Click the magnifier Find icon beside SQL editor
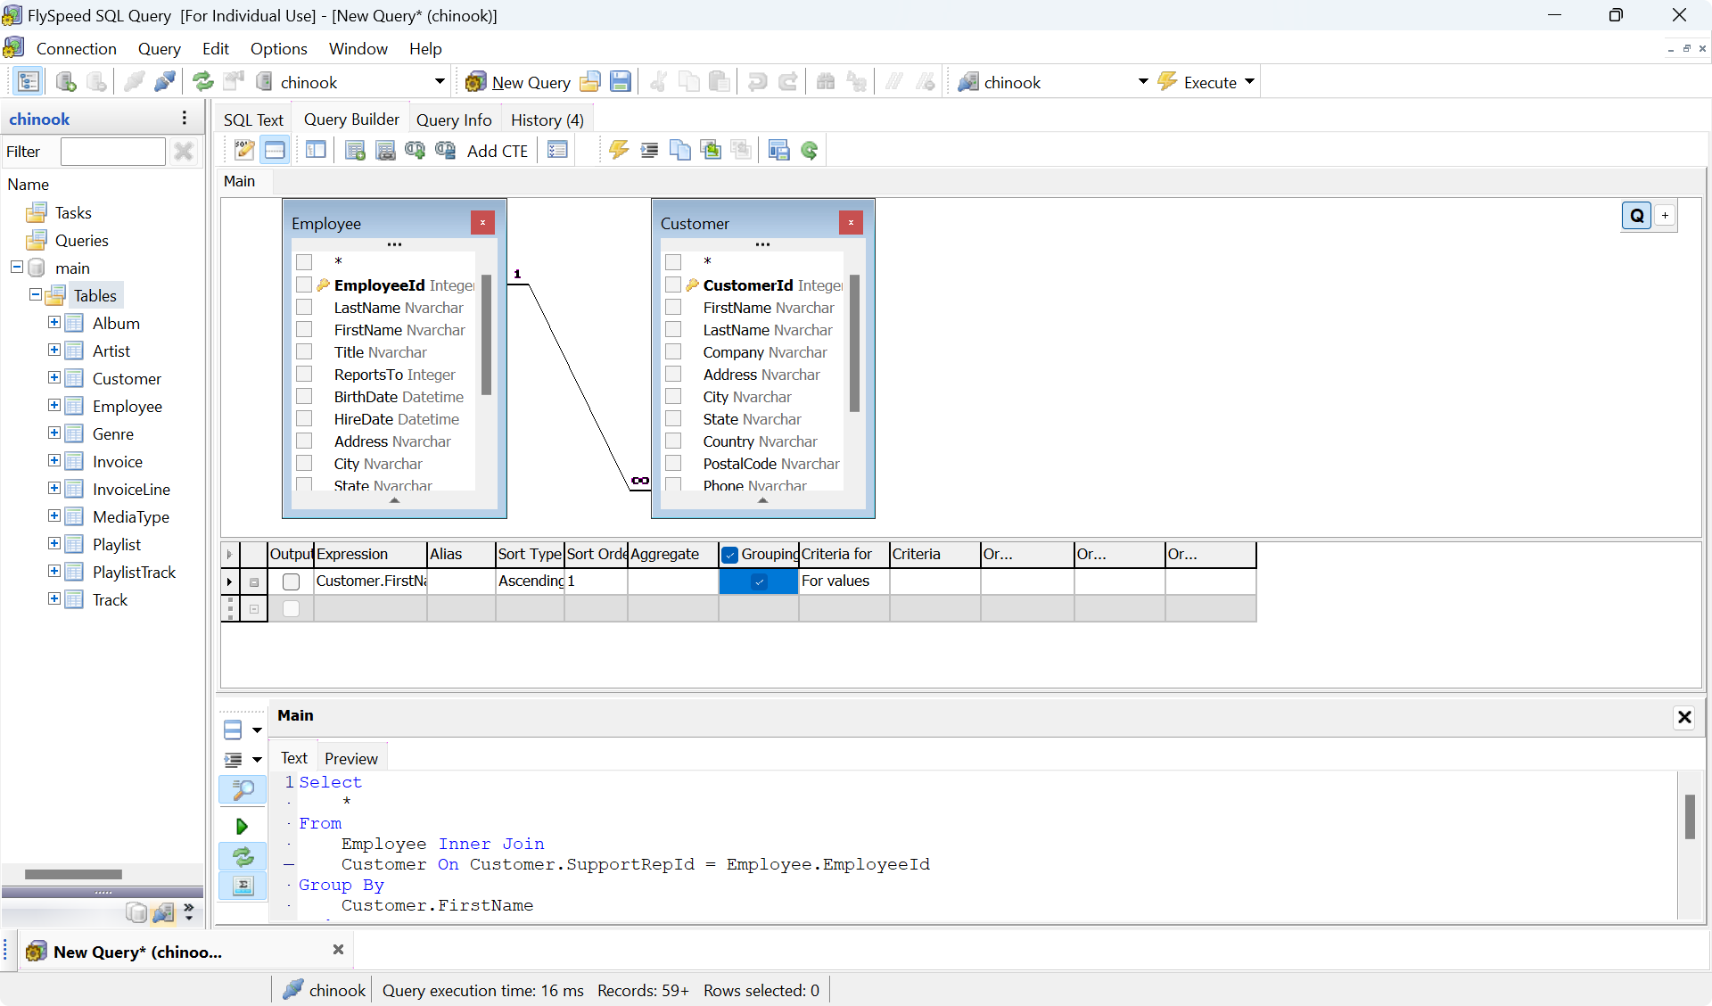Viewport: 1712px width, 1006px height. pos(243,789)
